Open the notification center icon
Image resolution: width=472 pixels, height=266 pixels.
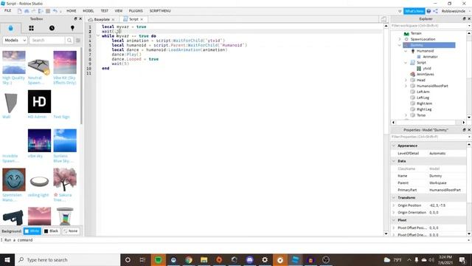click(x=462, y=259)
